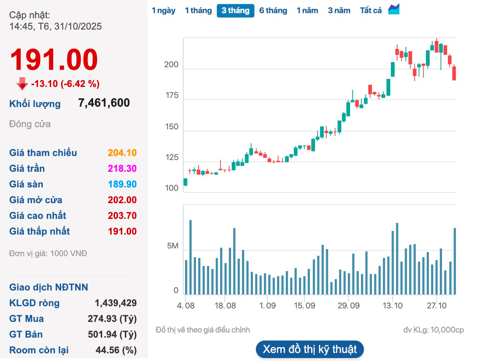Click the rightmost volume bar
The image size is (484, 361).
point(455,261)
